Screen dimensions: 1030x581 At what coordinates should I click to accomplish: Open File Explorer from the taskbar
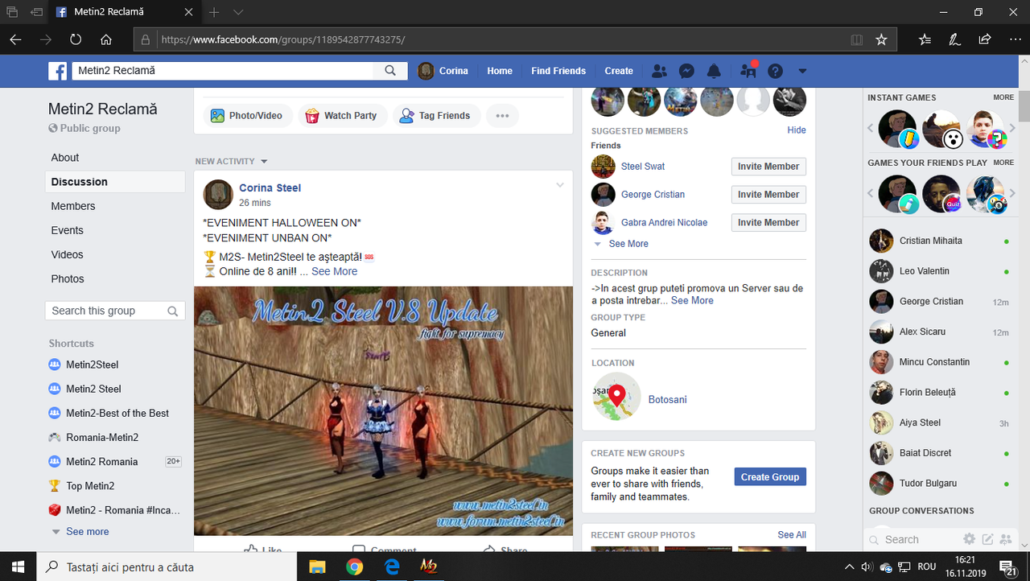point(317,567)
